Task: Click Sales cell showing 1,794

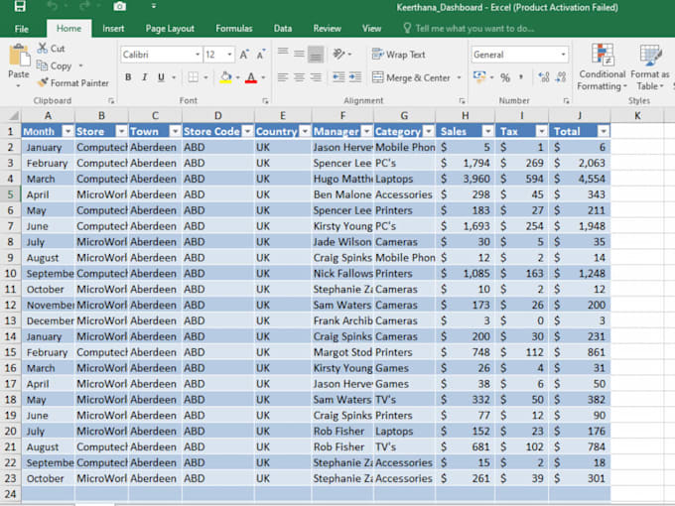Action: point(466,163)
